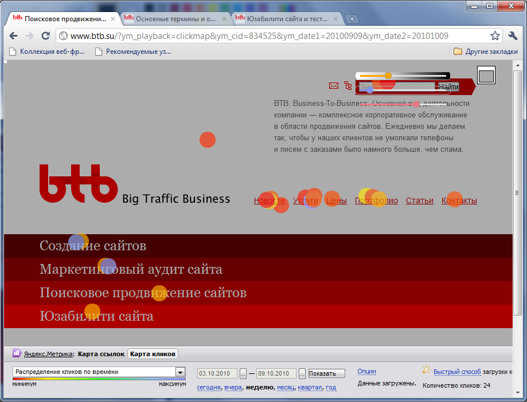Image resolution: width=527 pixels, height=402 pixels.
Task: Go back with the browser back arrow
Action: tap(13, 36)
